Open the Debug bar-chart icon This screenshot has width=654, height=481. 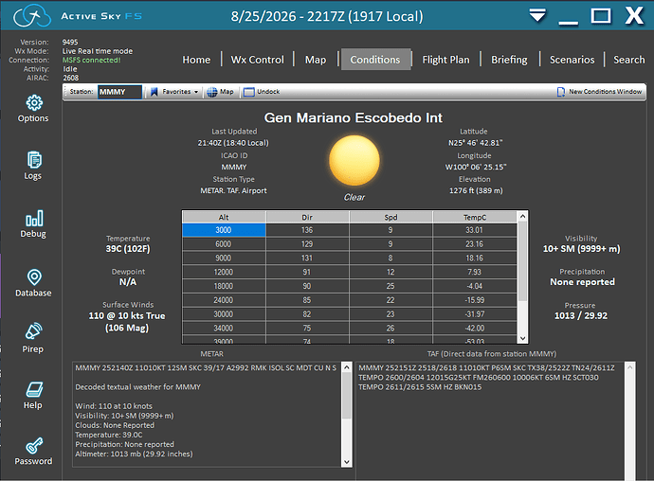tap(34, 218)
